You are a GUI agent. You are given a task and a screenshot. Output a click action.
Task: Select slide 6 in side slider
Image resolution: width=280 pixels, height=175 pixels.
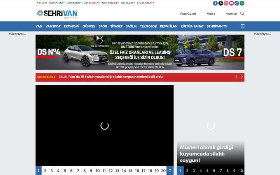(214, 171)
